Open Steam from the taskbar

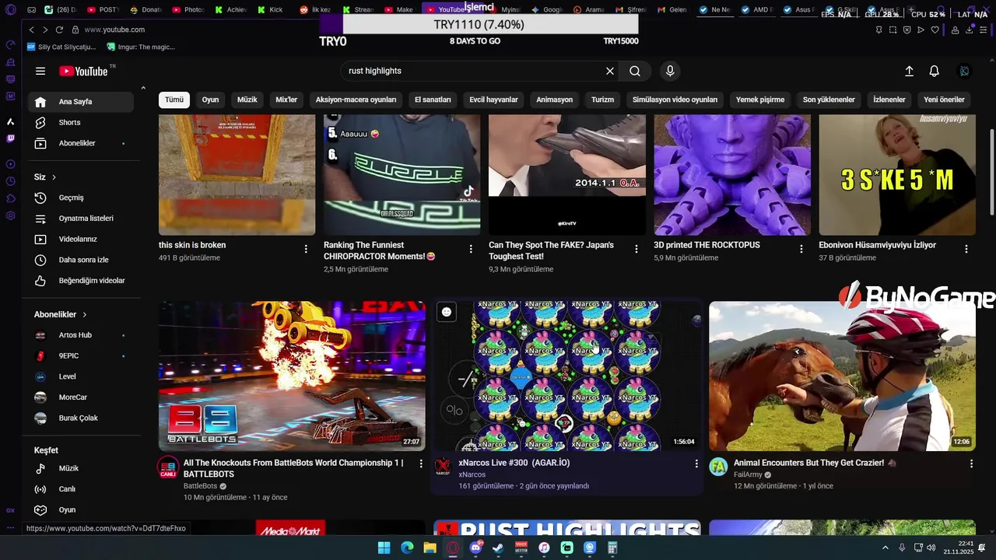point(498,548)
